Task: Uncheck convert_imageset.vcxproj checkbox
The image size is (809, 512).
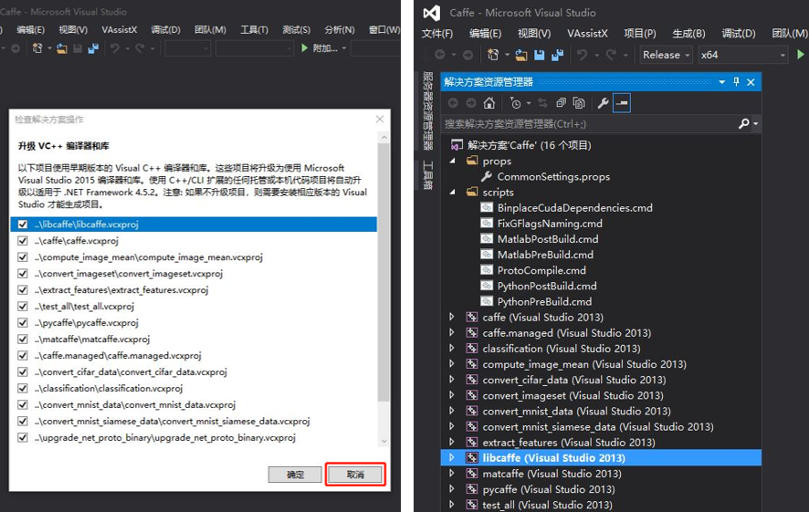Action: 22,273
